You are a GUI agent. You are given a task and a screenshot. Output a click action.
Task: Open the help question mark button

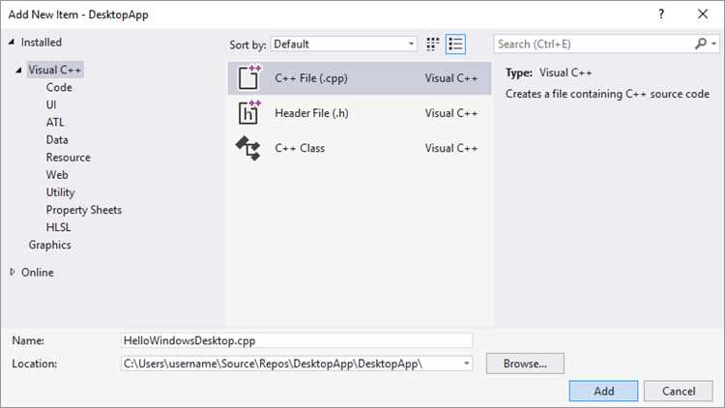coord(661,15)
